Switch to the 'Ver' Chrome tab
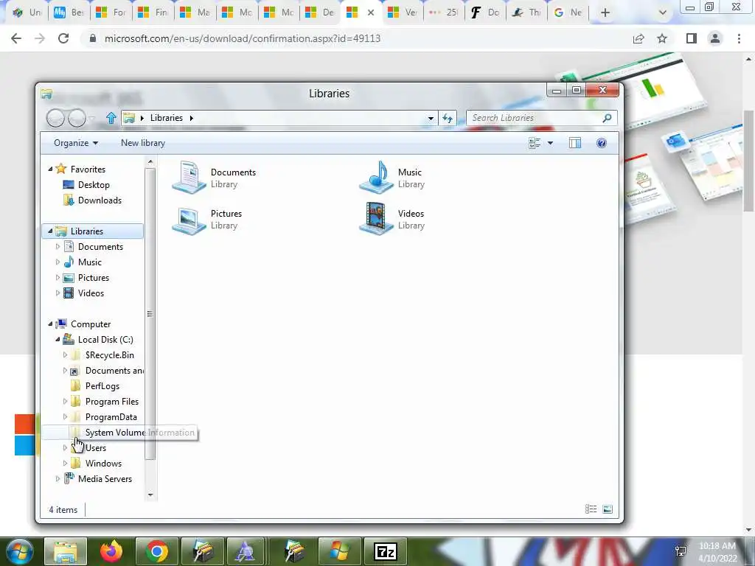The image size is (755, 566). click(x=403, y=13)
